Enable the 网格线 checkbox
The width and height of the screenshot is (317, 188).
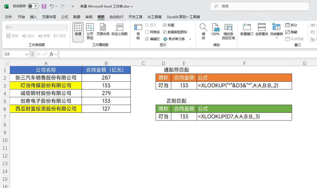147,32
